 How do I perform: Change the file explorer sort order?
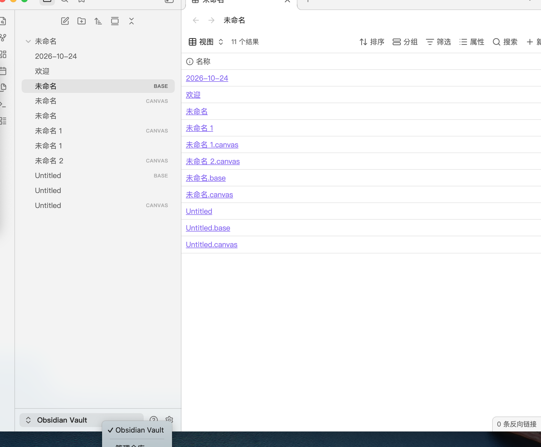(98, 21)
